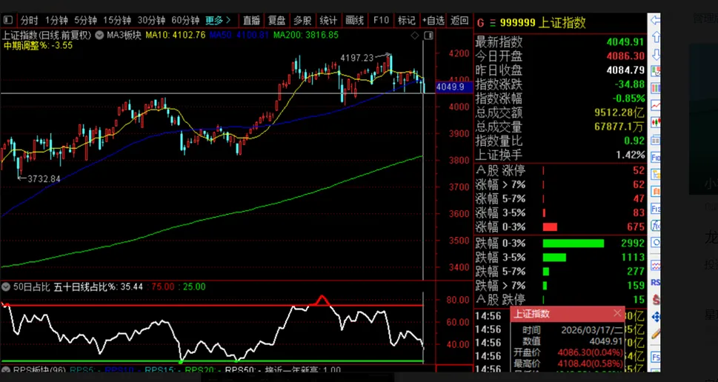Click the three-line icon beside code 999999
The height and width of the screenshot is (382, 718).
click(493, 22)
